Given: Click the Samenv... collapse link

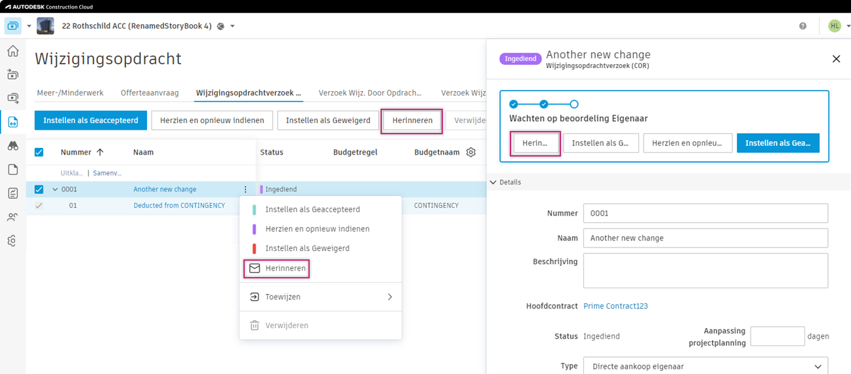Looking at the screenshot, I should click(x=108, y=174).
